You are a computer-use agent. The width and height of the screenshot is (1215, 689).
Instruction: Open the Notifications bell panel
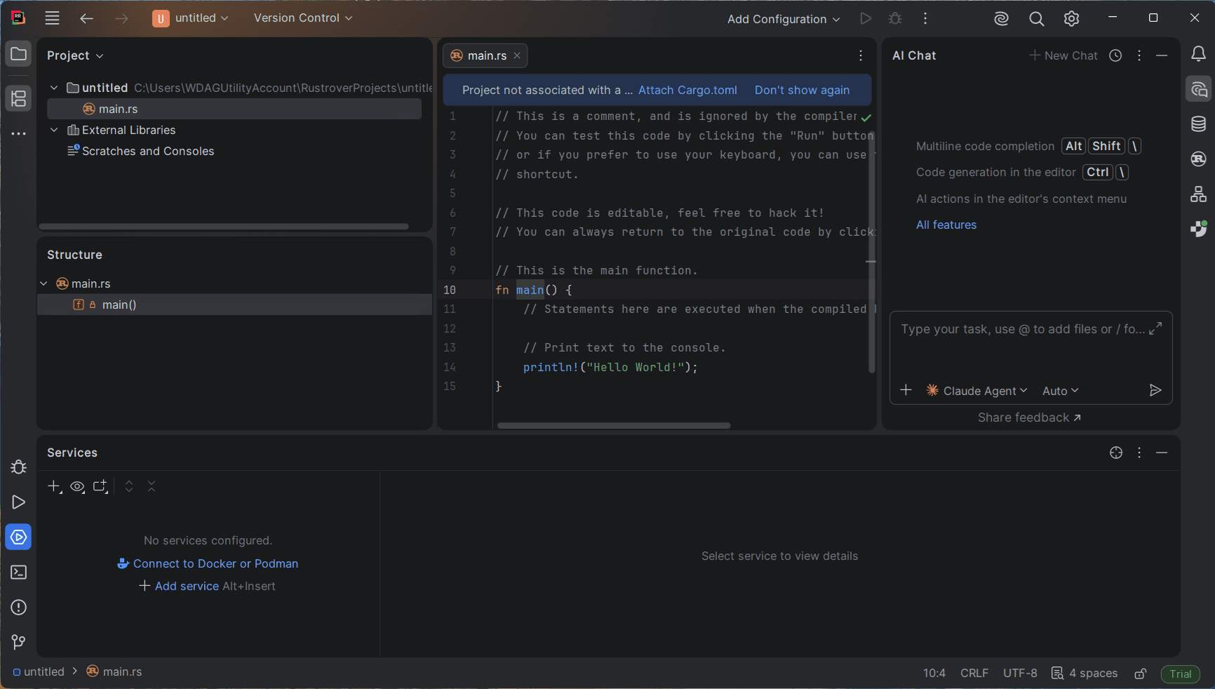coord(1198,54)
